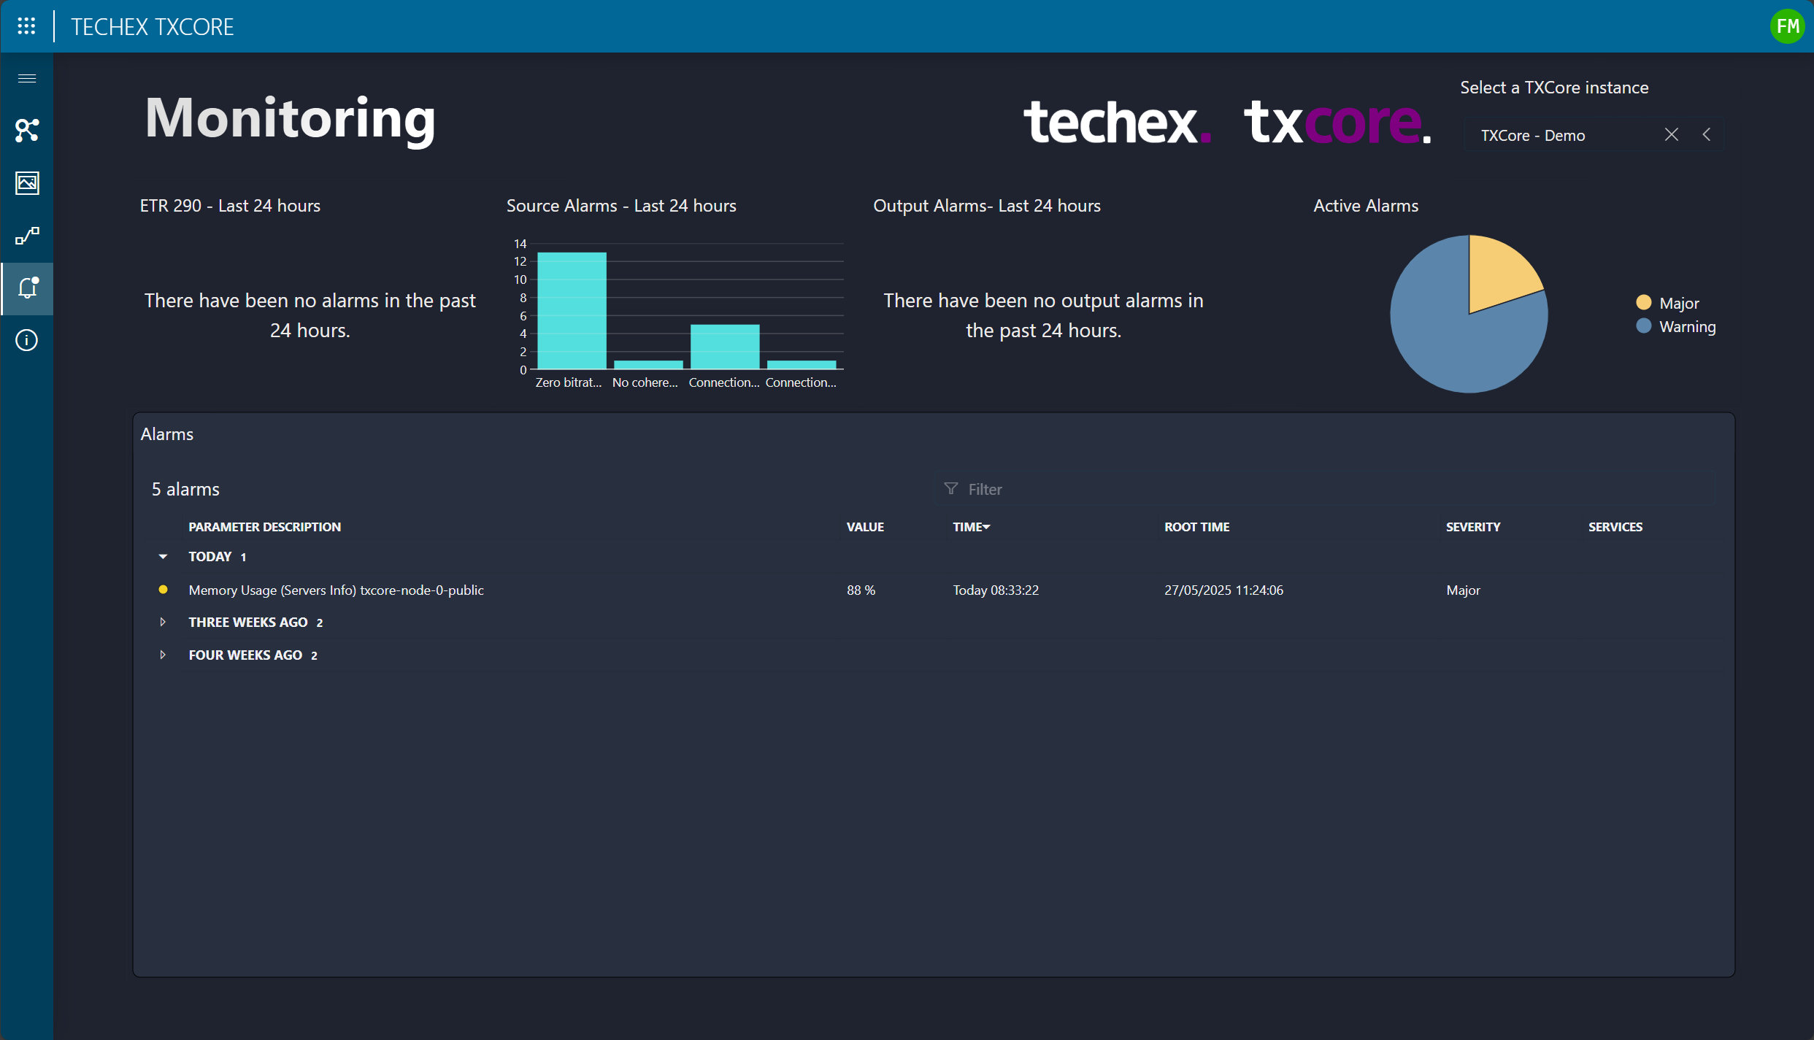Click the yellow severity dot on Memory Usage row
The width and height of the screenshot is (1814, 1040).
tap(163, 590)
